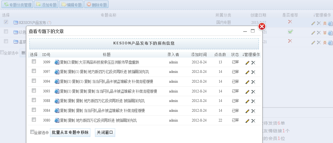Click the 所属分类 header in topic list
Image resolution: width=333 pixels, height=143 pixels.
click(223, 15)
